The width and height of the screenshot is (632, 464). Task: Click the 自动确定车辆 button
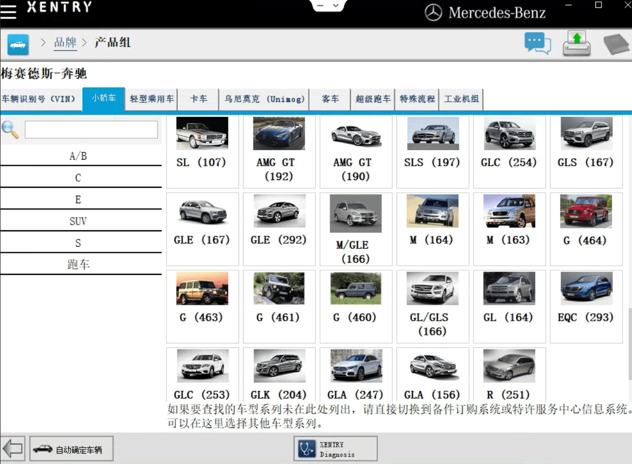click(71, 448)
